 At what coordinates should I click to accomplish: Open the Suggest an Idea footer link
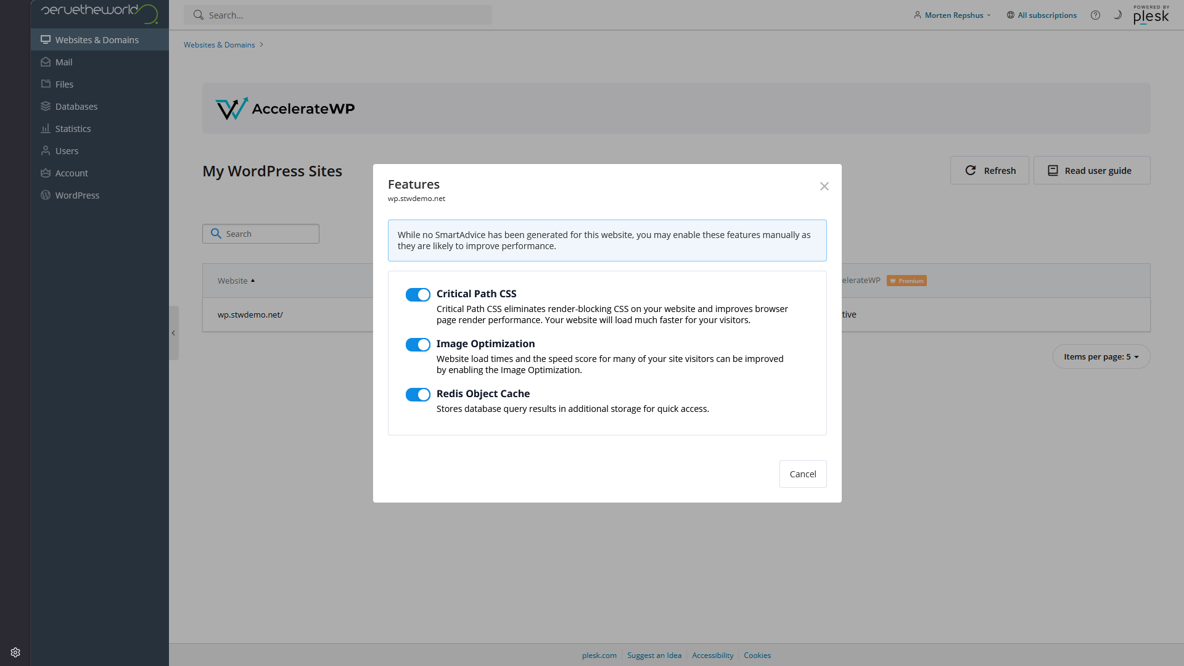[x=654, y=656]
